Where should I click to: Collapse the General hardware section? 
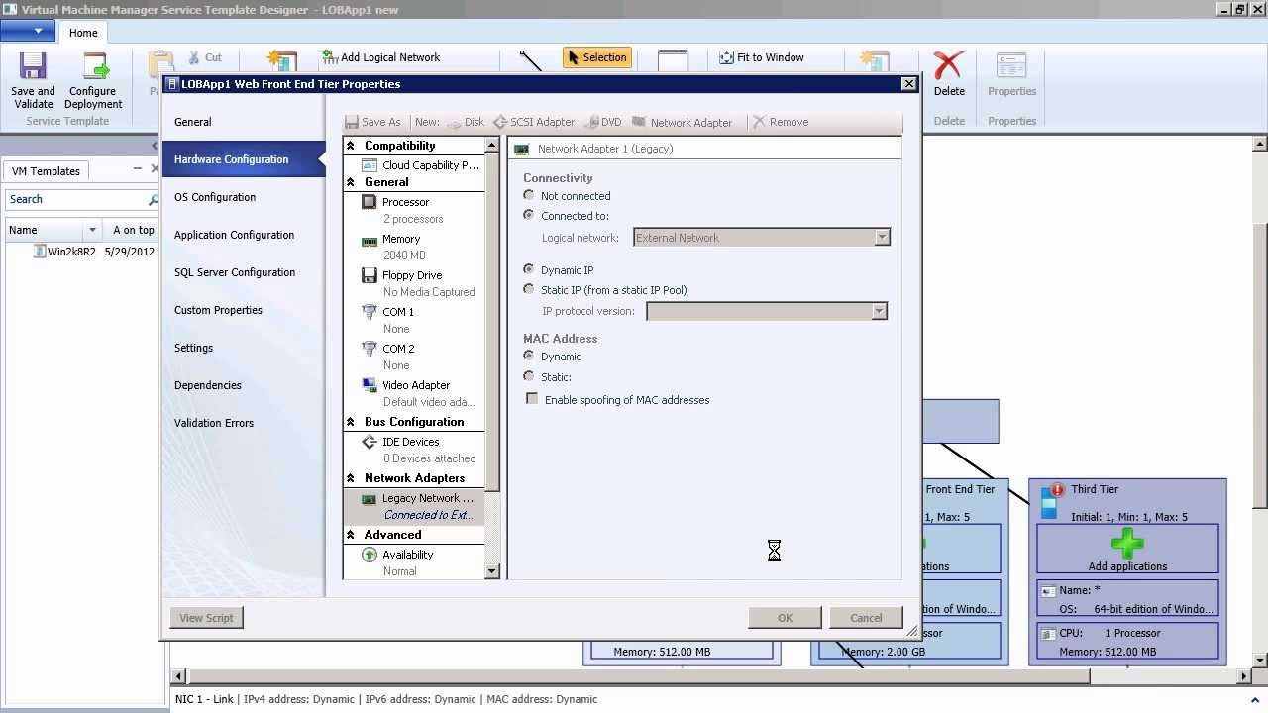click(x=350, y=182)
